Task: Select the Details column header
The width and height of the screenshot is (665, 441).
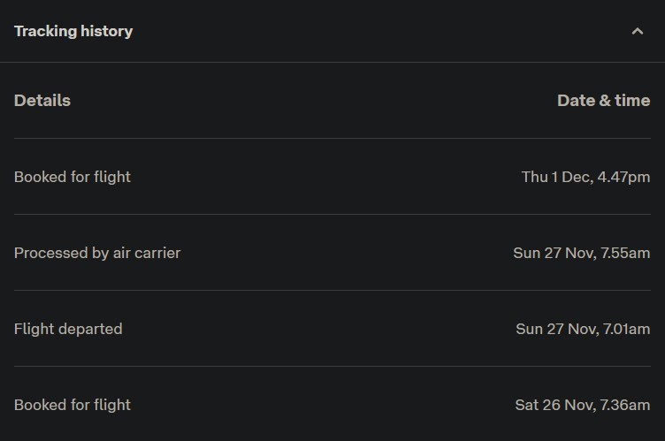Action: coord(42,101)
